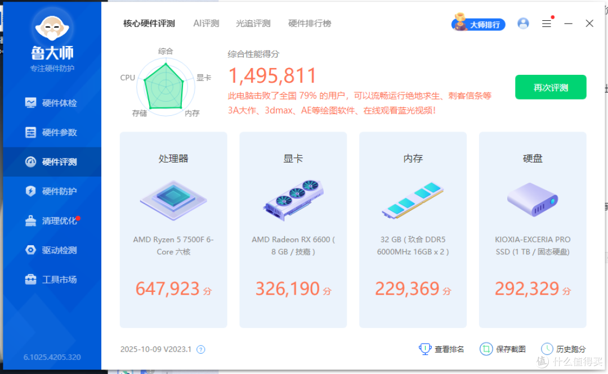Screen dimensions: 608x374
Task: Click the hard drive illustration
Action: [533, 200]
